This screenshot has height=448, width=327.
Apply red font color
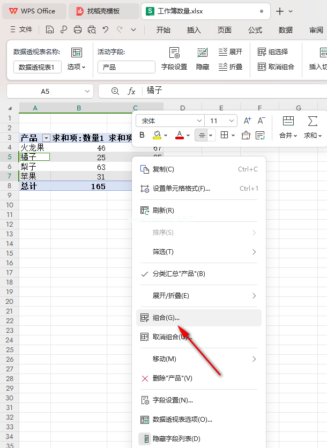180,135
